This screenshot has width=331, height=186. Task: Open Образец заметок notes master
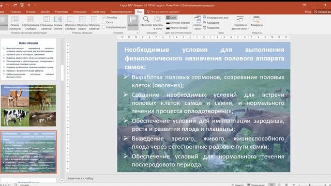point(94,23)
